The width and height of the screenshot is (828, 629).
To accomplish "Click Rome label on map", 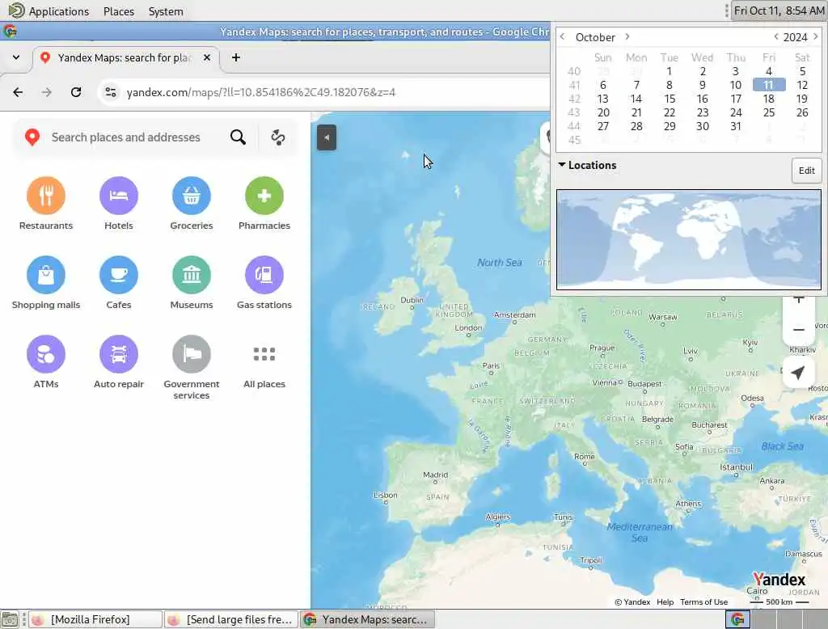I will [584, 456].
